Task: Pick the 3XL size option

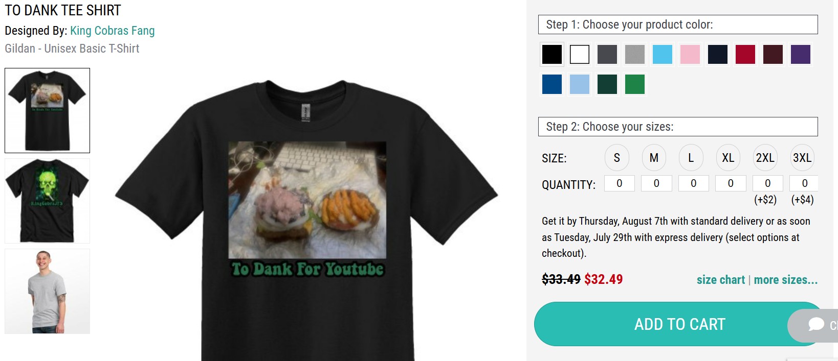Action: pos(802,158)
